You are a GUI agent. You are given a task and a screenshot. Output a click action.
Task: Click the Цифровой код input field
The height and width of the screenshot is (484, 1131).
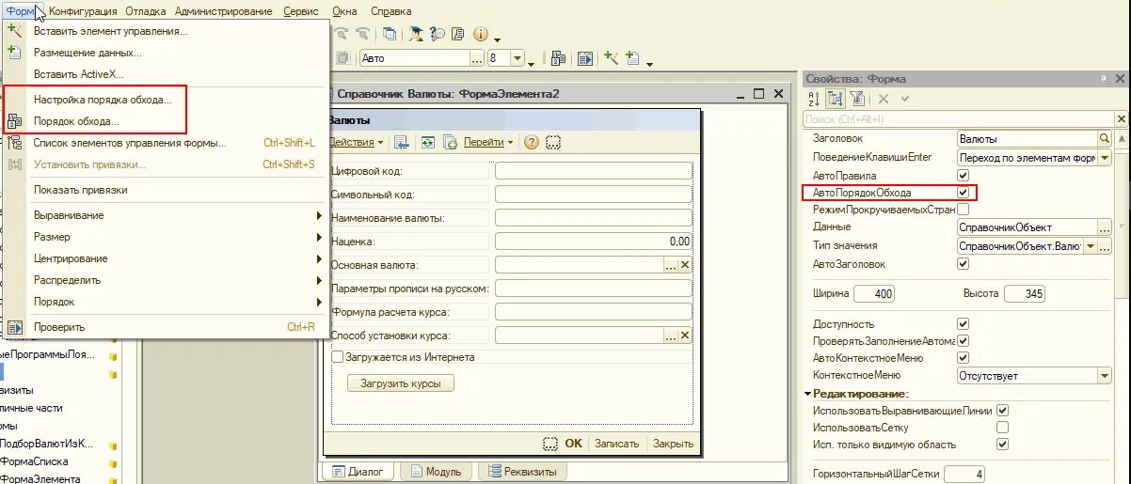594,170
